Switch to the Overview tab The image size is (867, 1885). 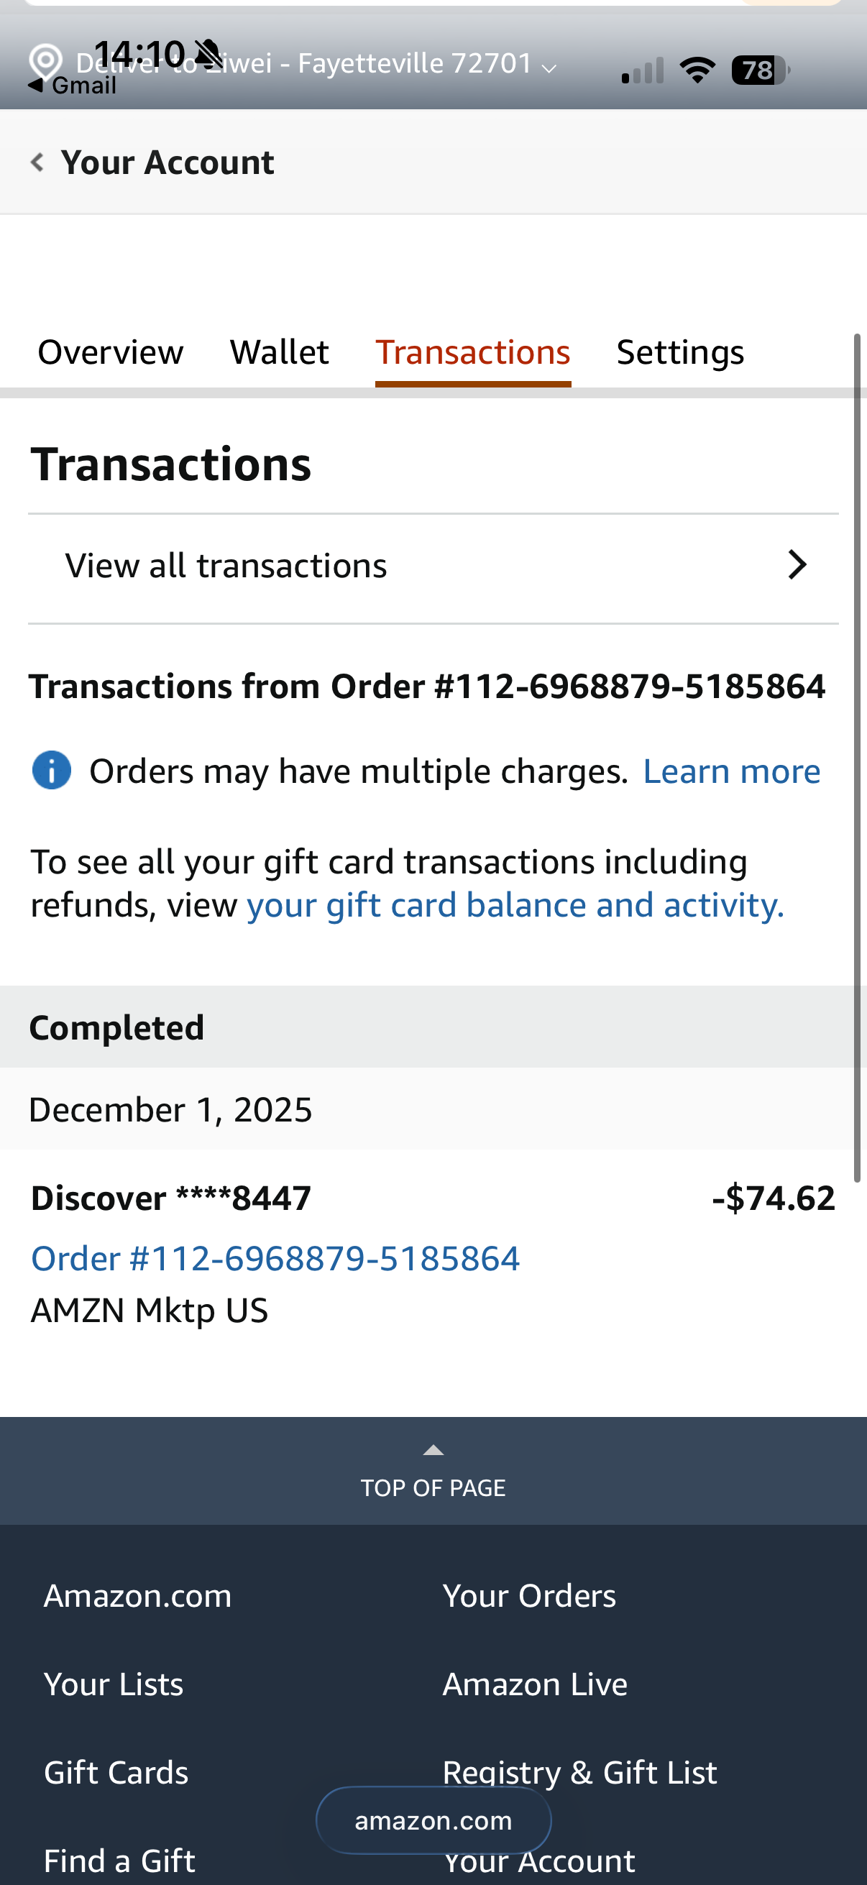pyautogui.click(x=111, y=353)
